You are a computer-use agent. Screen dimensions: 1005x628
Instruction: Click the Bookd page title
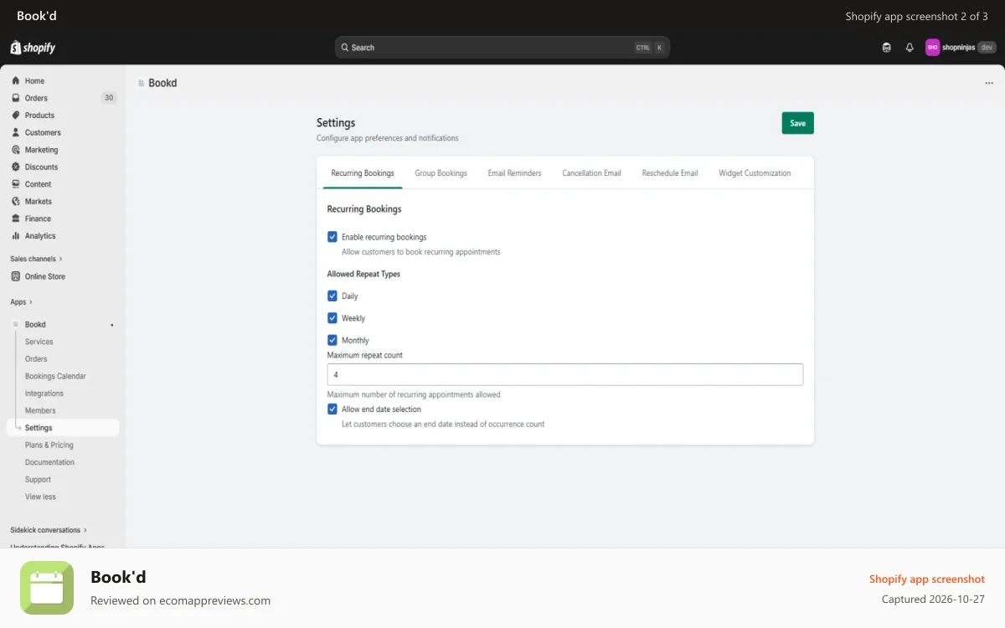click(x=162, y=83)
